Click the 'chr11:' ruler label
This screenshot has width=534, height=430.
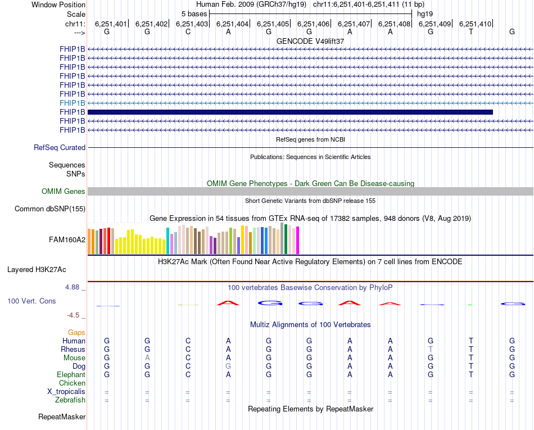tap(75, 24)
